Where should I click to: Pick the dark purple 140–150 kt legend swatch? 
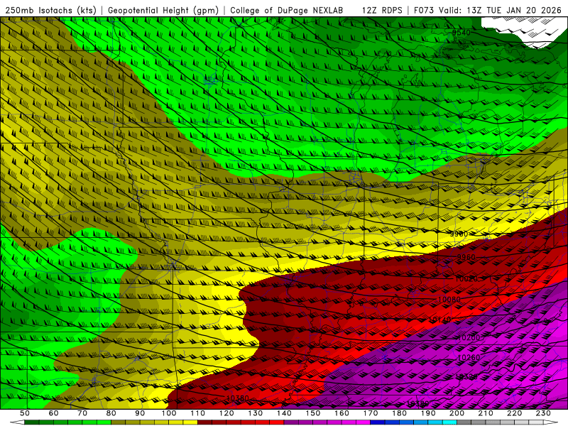(x=292, y=422)
